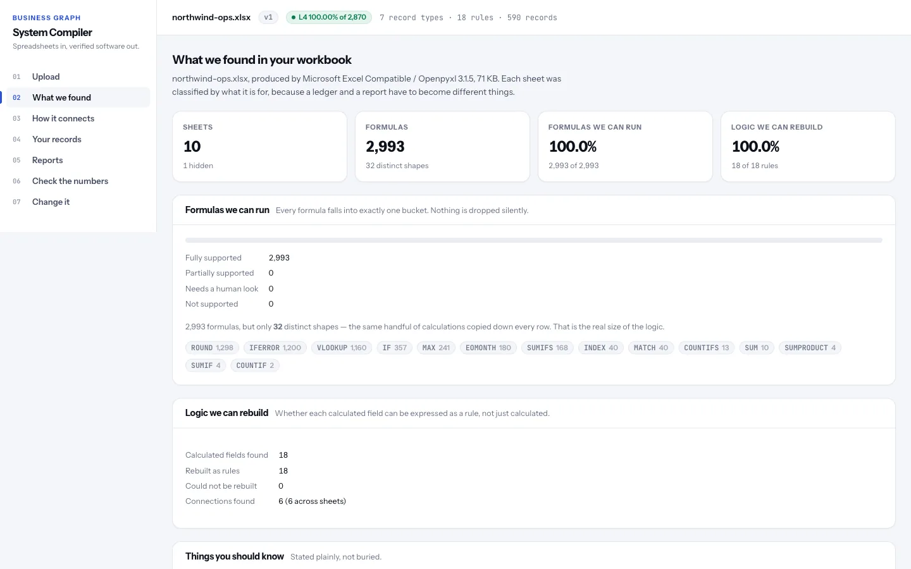Click the VLOOKUP 1,160 function chip
The height and width of the screenshot is (569, 911).
click(342, 348)
